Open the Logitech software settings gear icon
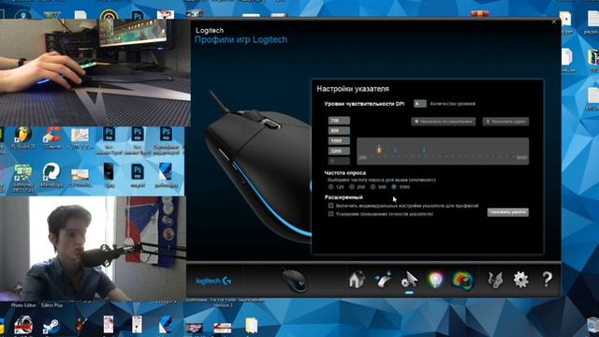The height and width of the screenshot is (337, 599). click(x=520, y=280)
